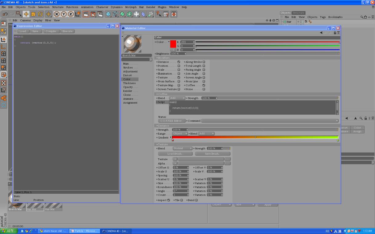Disable the Texture modifier checkbox
375x234 pixels.
click(x=179, y=77)
